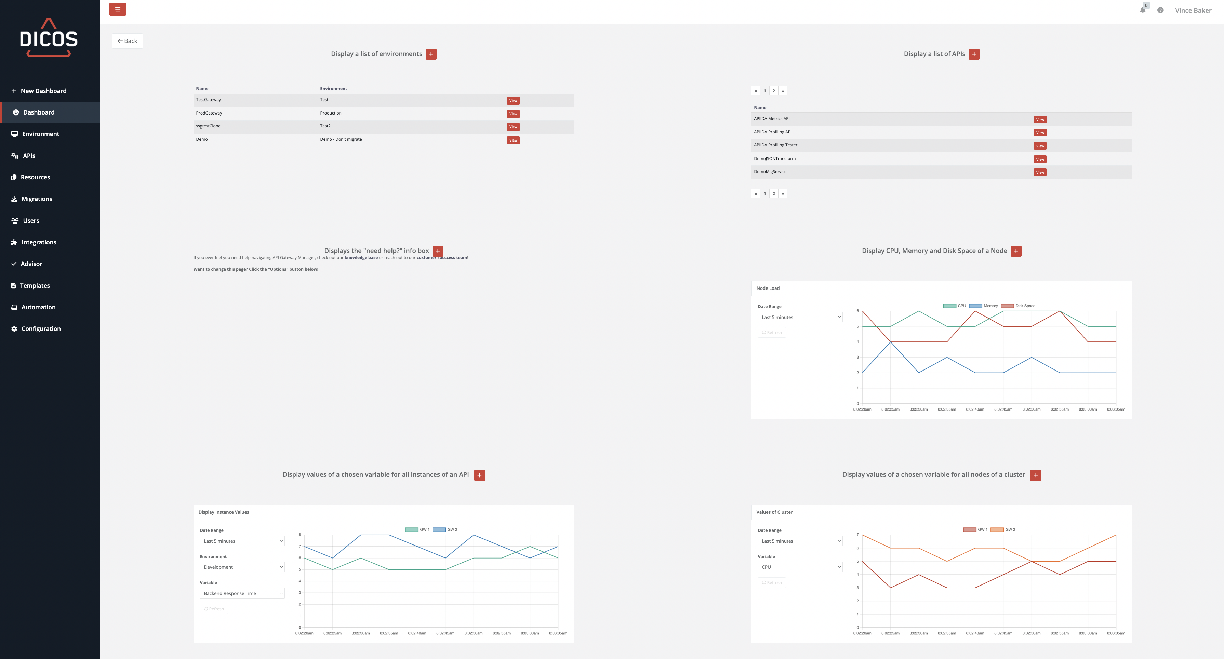The image size is (1224, 659).
Task: Add the environments list widget
Action: 431,54
